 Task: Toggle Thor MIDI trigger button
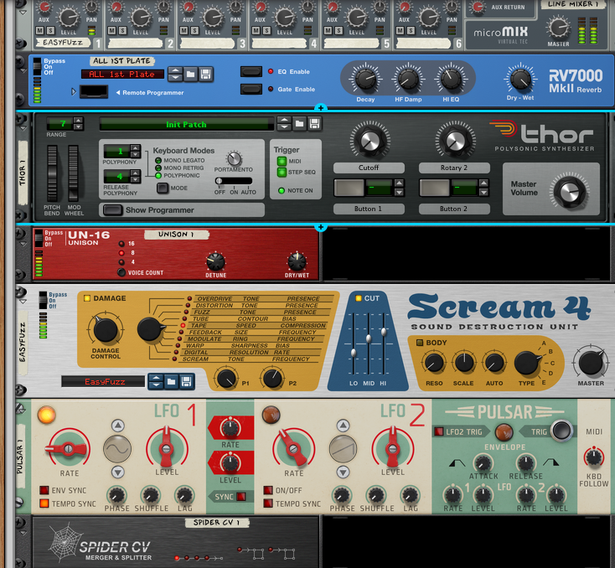282,161
